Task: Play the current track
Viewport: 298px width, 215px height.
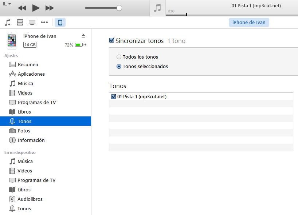Action: (36, 8)
